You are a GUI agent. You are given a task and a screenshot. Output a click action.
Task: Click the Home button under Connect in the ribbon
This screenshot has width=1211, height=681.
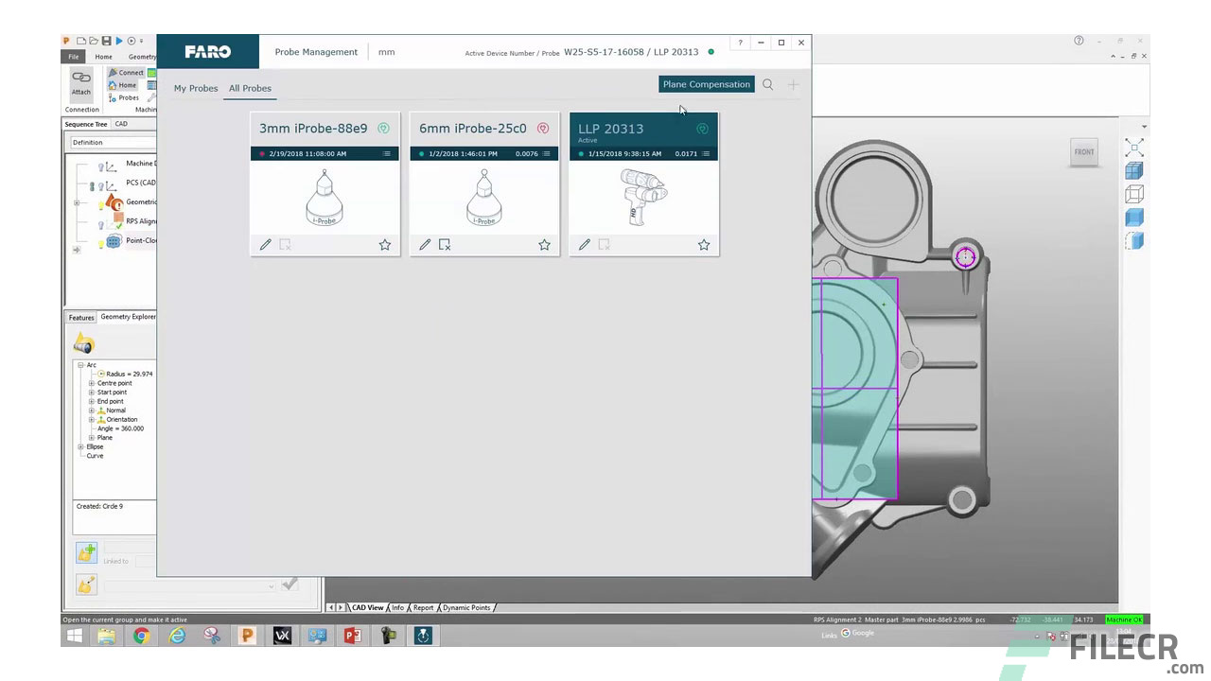[122, 85]
